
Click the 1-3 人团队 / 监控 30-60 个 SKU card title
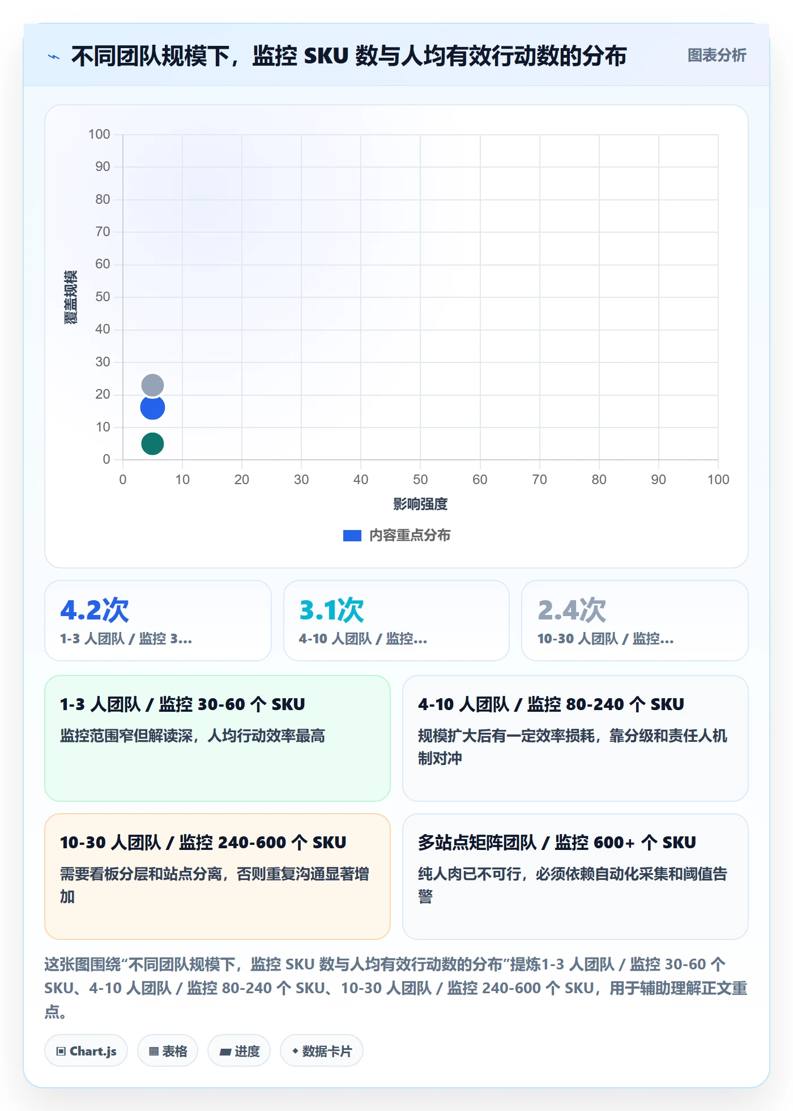coord(182,704)
